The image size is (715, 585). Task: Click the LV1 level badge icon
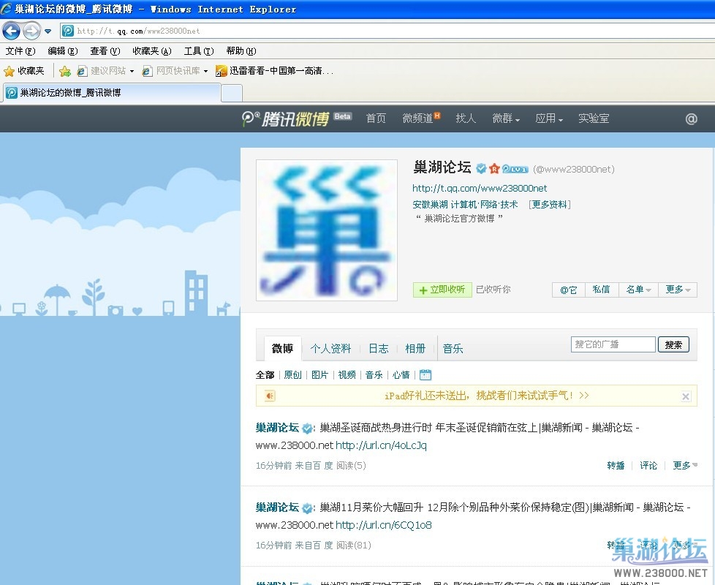coord(515,169)
